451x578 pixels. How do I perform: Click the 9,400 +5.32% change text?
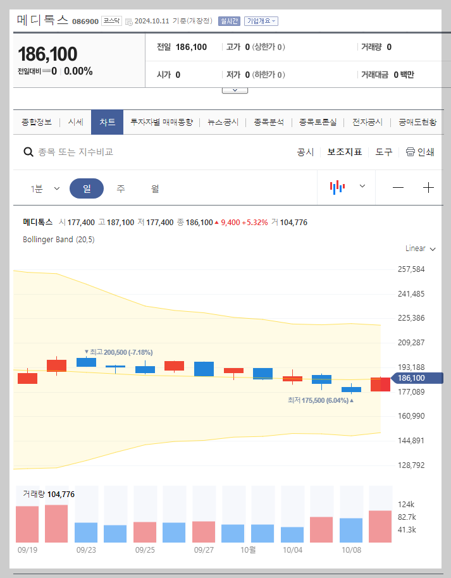[242, 222]
